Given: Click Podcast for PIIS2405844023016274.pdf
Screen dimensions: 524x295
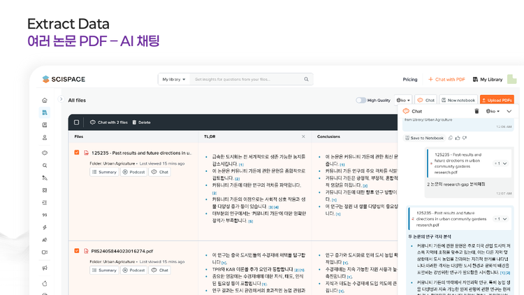Looking at the screenshot, I should click(x=133, y=271).
